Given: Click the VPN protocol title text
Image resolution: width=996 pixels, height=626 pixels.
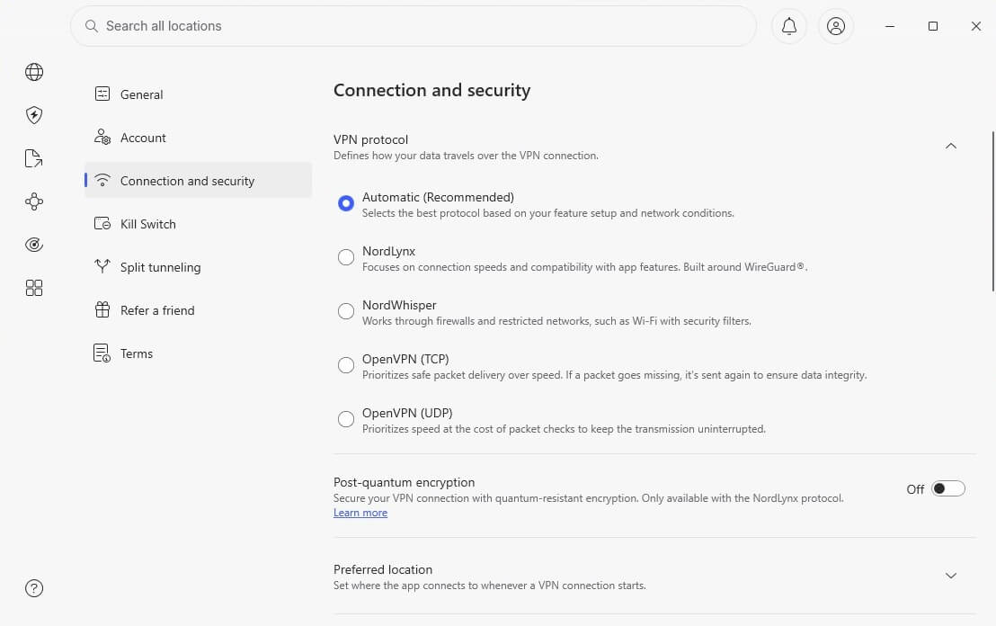Looking at the screenshot, I should (371, 139).
